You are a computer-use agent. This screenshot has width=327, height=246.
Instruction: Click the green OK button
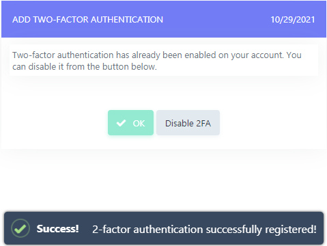(130, 123)
